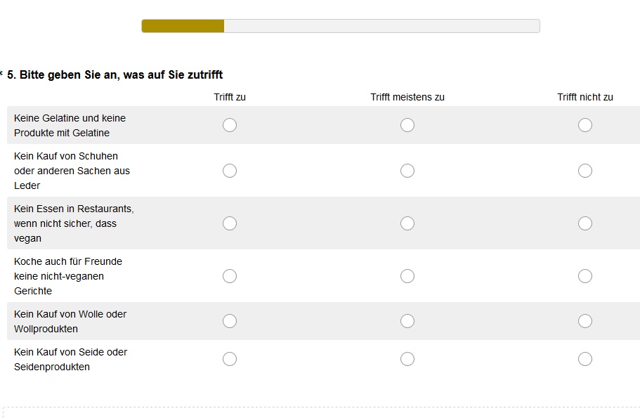Select 'Trifft meistens zu' for Keine Gelatine row
Screen dimensions: 640x418
point(407,125)
